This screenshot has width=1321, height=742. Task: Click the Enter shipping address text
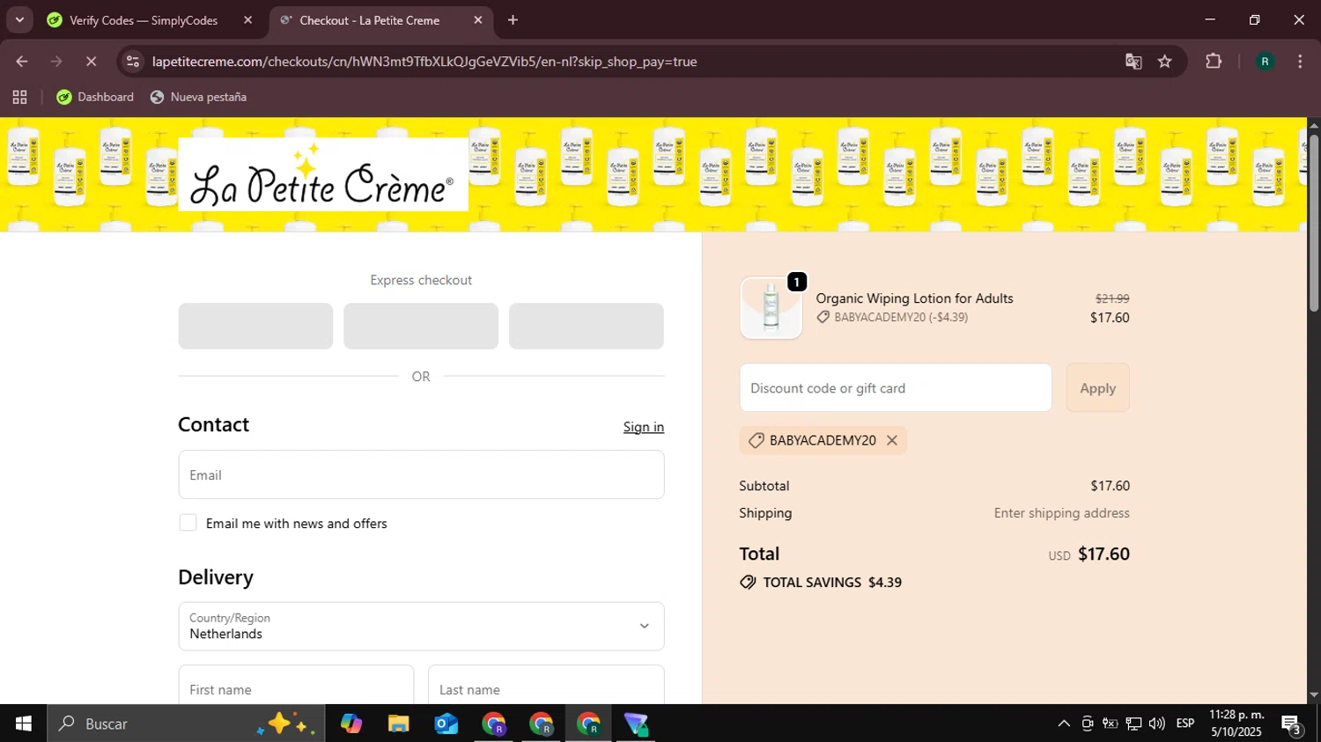click(x=1062, y=513)
